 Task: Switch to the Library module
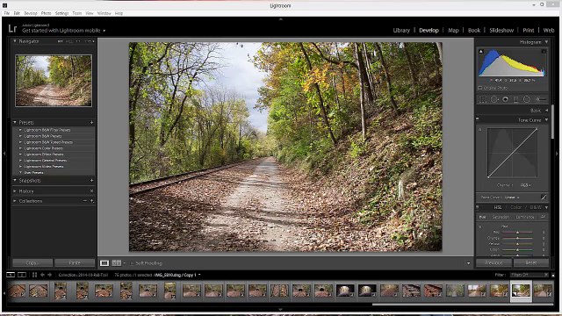(x=401, y=31)
